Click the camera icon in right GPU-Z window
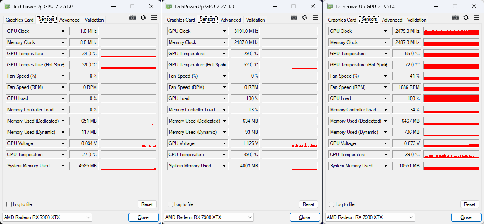Image resolution: width=484 pixels, height=224 pixels. pos(455,17)
